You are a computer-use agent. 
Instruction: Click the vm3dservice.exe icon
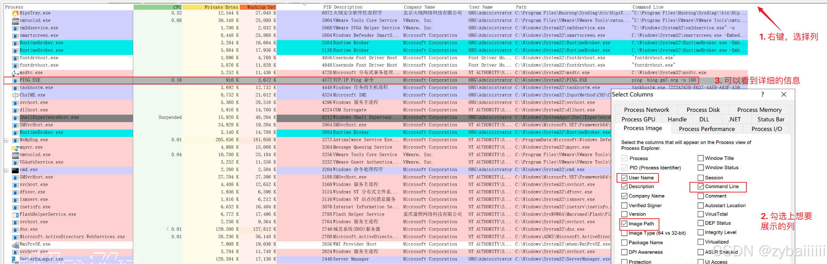(x=15, y=28)
